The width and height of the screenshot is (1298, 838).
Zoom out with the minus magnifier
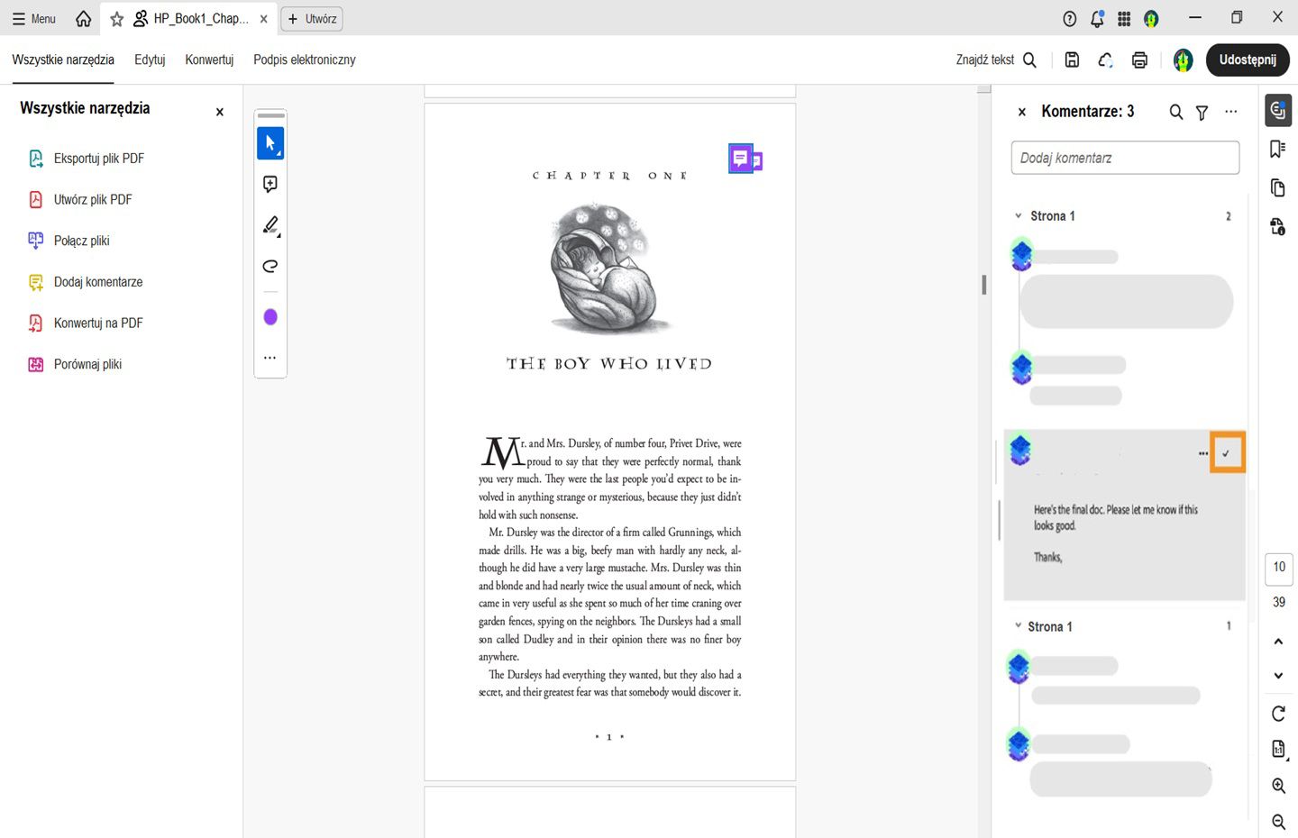[x=1278, y=822]
